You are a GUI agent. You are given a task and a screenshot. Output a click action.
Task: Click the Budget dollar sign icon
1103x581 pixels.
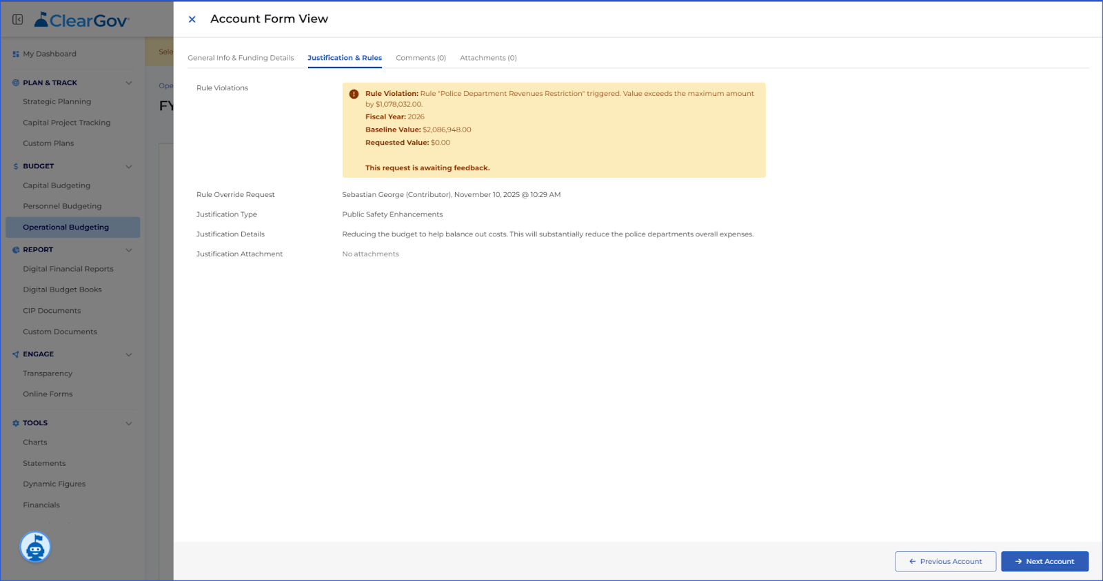(x=16, y=166)
